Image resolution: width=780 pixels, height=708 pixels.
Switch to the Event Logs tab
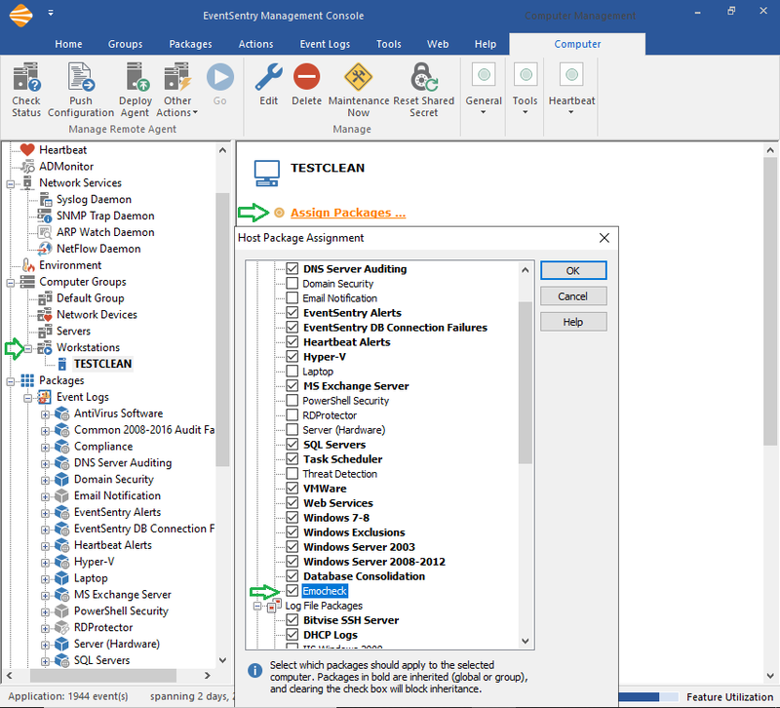tap(325, 44)
